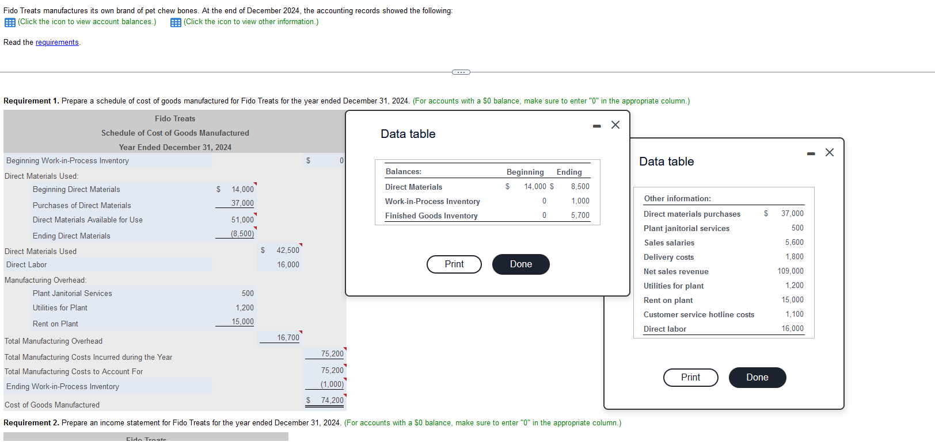
Task: Print the Other information data table
Action: tap(691, 378)
